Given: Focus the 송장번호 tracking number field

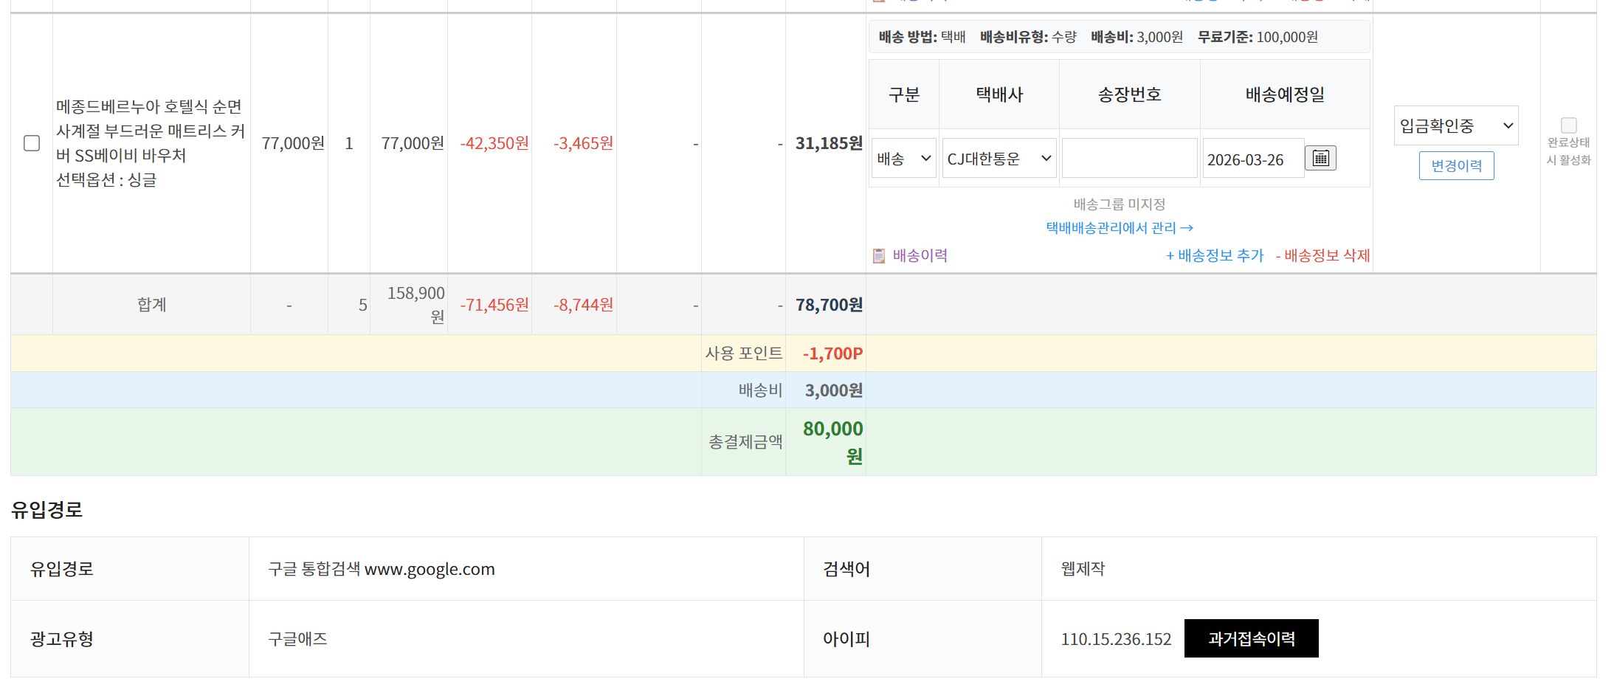Looking at the screenshot, I should (1129, 159).
